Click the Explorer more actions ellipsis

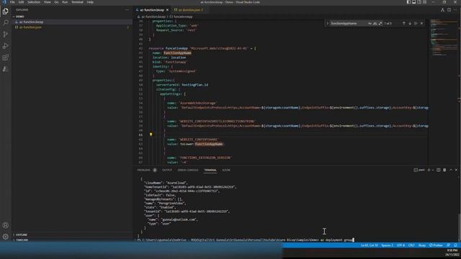(x=127, y=9)
